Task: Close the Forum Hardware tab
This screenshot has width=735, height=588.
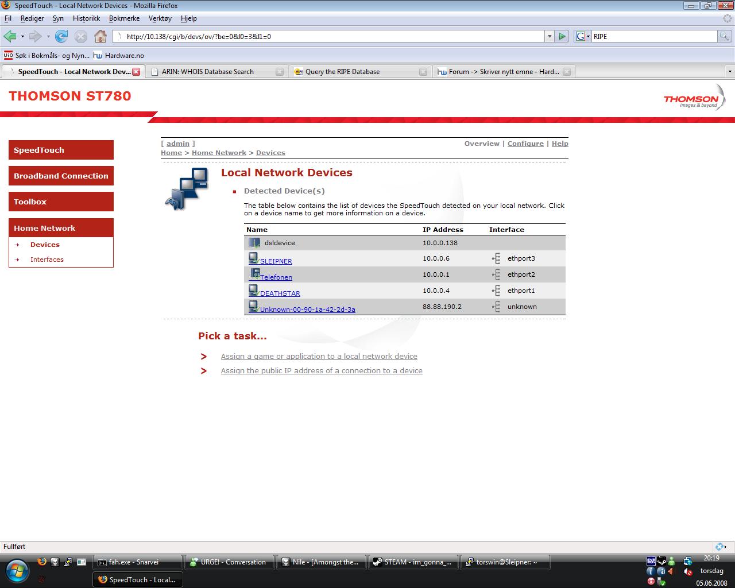Action: [567, 72]
